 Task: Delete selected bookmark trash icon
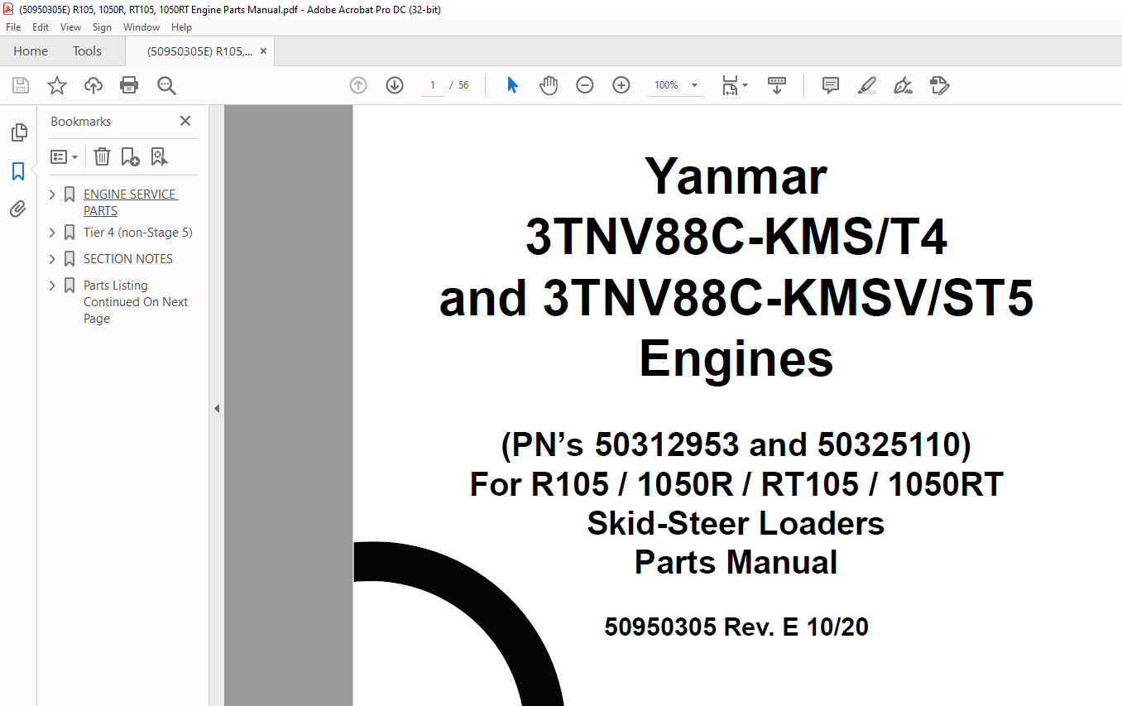[102, 156]
